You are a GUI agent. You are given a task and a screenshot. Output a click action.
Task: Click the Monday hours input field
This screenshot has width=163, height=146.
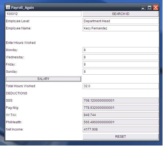coord(121,50)
